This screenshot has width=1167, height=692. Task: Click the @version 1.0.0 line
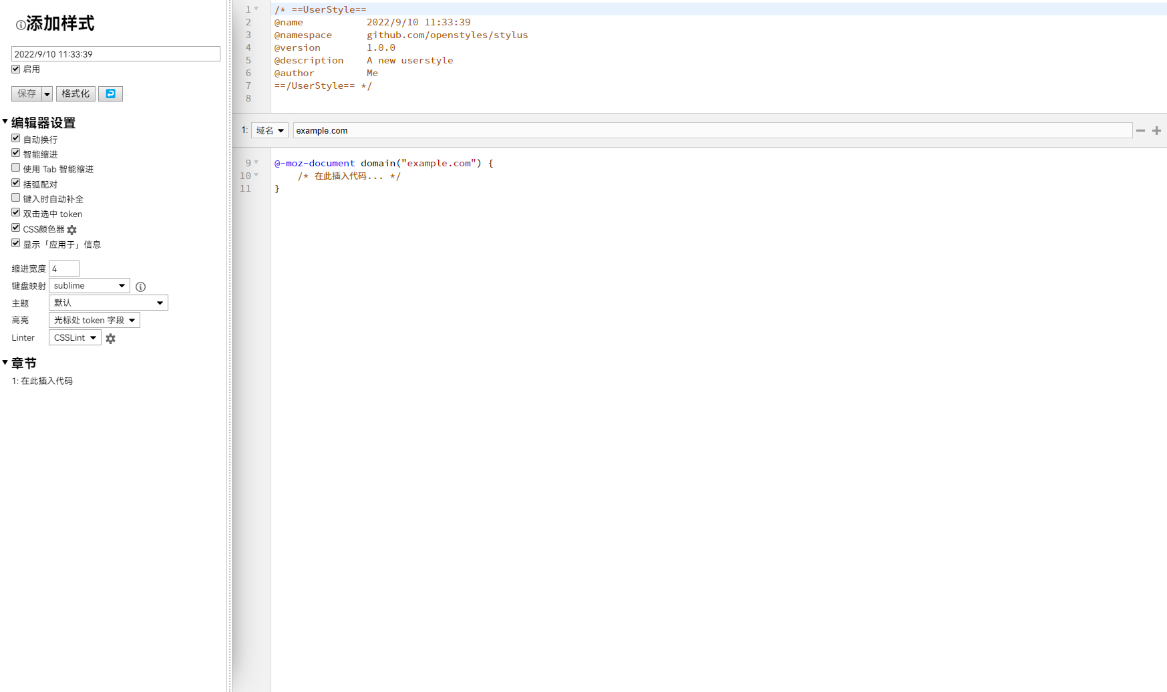[x=335, y=48]
